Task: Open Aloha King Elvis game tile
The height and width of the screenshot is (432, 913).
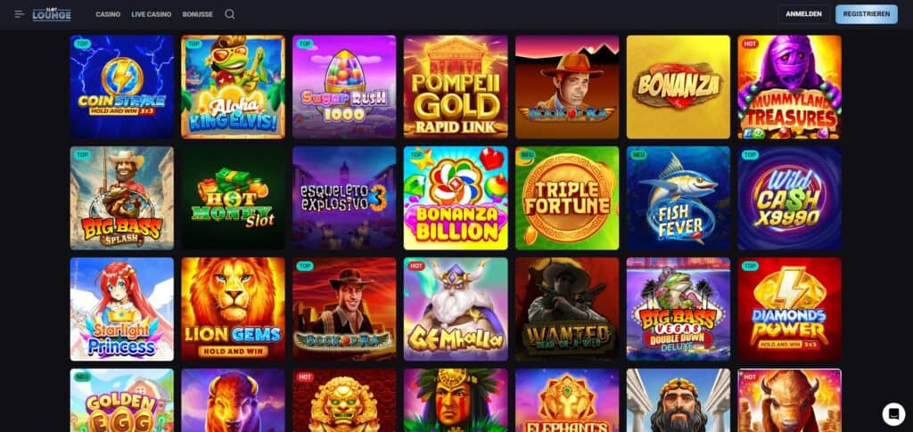Action: [233, 86]
